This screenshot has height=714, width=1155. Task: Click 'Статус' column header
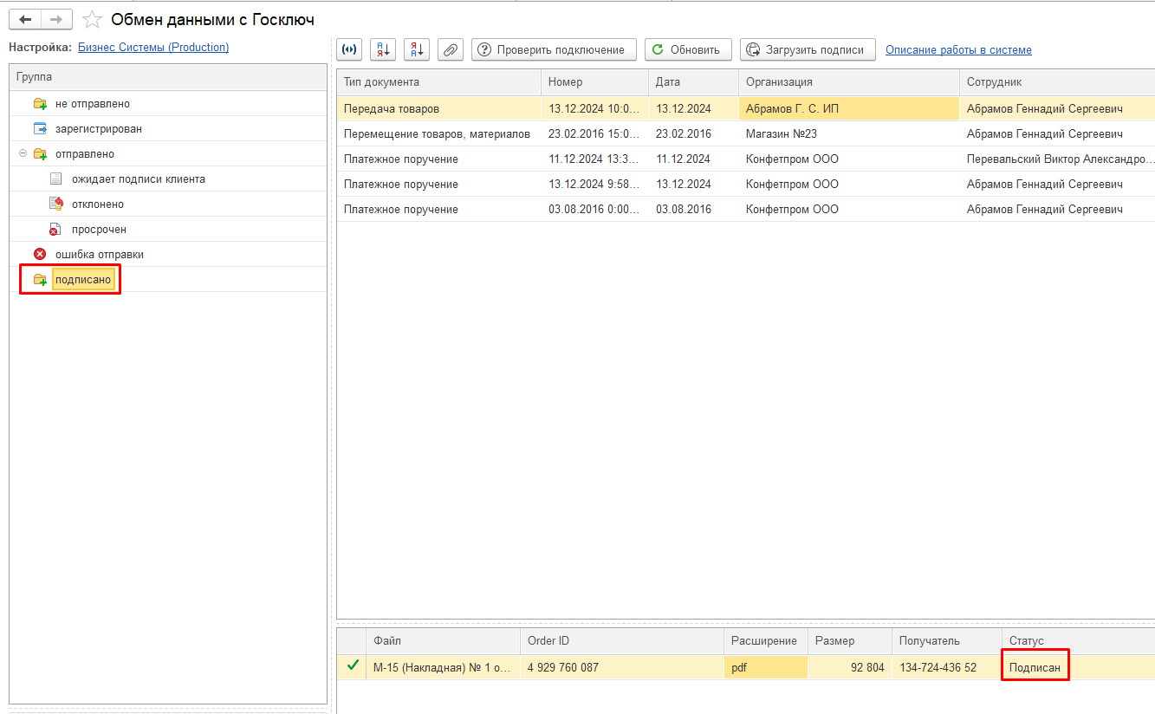[1079, 641]
